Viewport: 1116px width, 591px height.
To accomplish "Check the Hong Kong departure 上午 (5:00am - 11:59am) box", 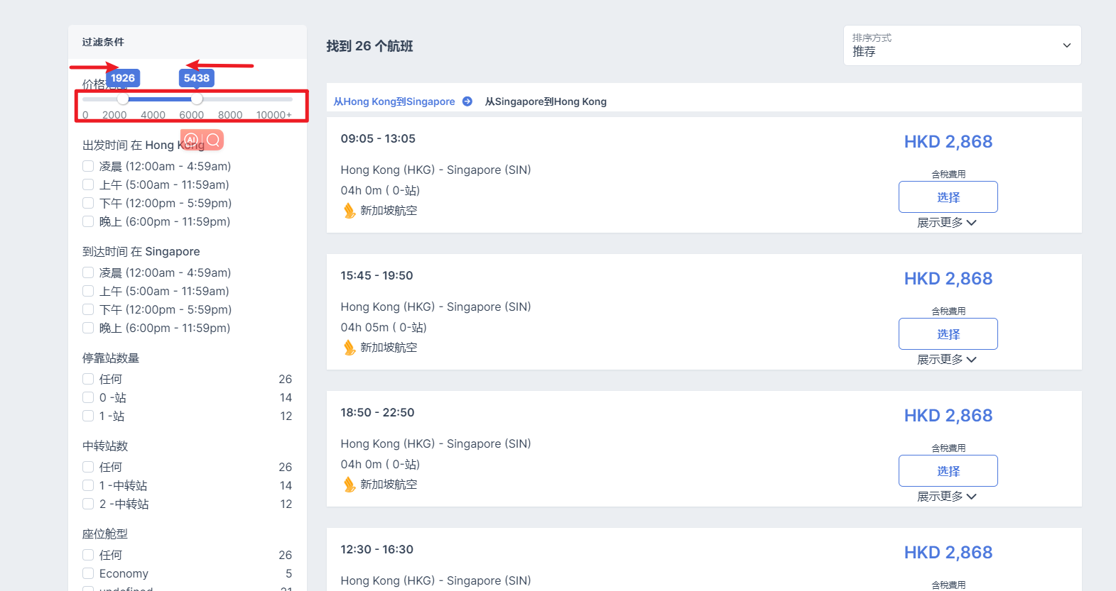I will point(88,184).
